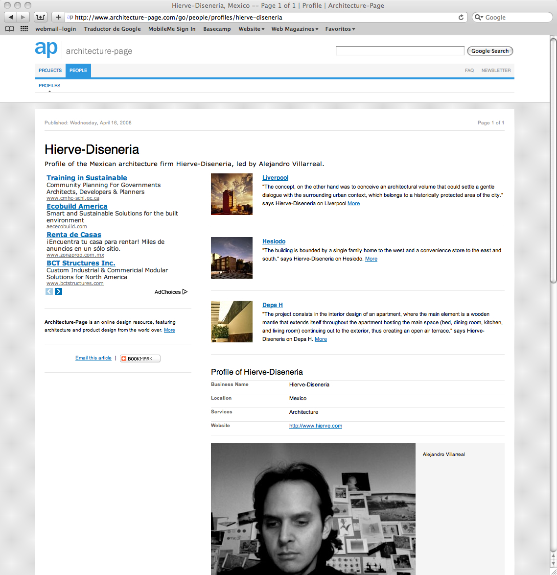Screen dimensions: 557x575
Task: Go forward with the browser forward arrow
Action: tap(23, 17)
